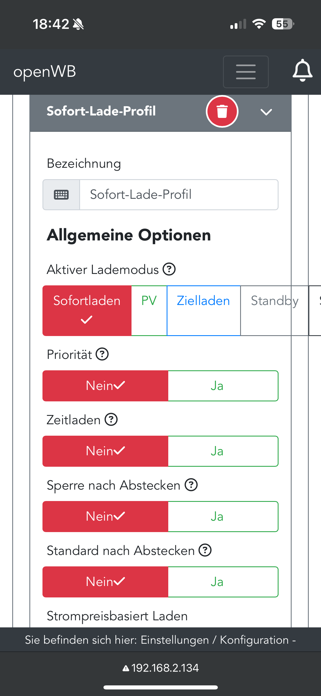Open help for Standard nach Abstecken

coord(205,550)
